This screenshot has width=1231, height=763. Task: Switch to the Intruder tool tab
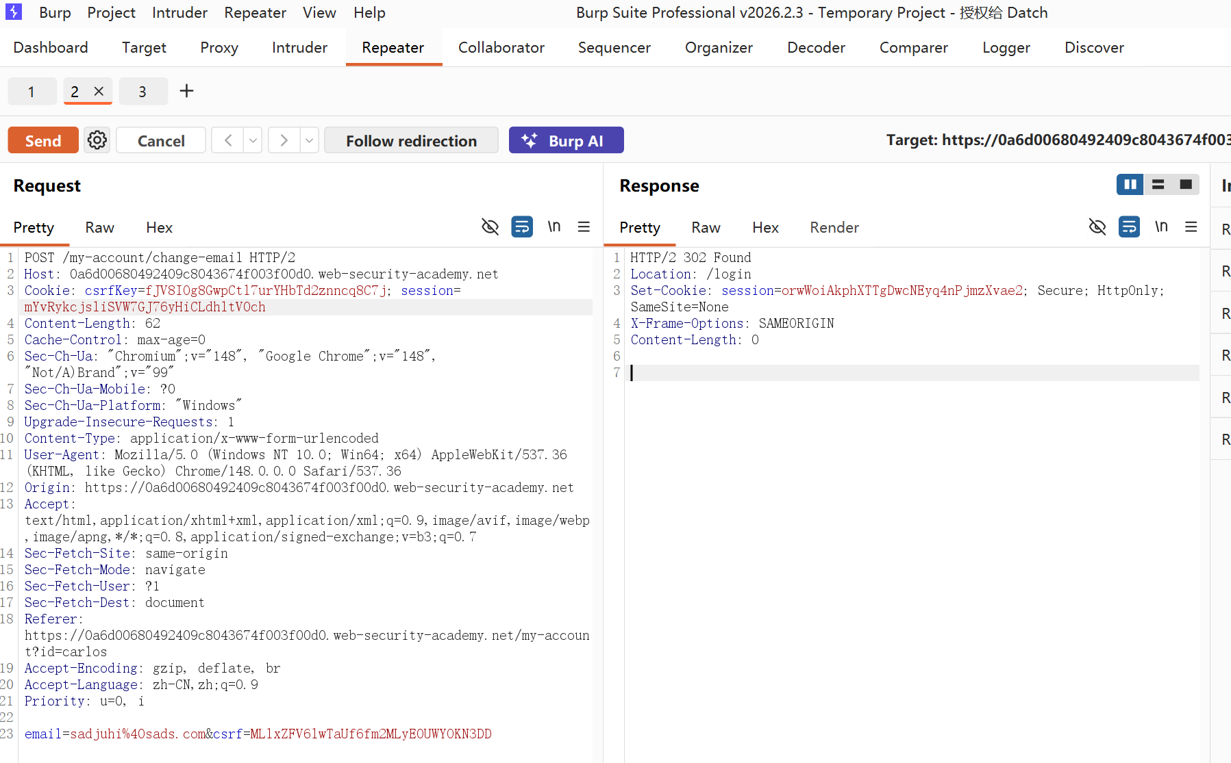[x=299, y=47]
